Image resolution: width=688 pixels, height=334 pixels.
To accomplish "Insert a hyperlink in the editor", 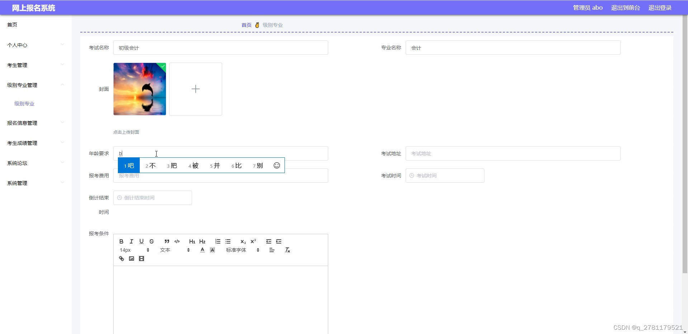I will pos(121,258).
